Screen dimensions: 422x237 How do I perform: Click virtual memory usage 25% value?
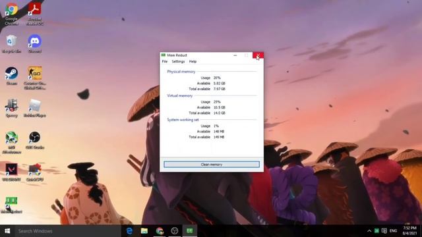[217, 102]
